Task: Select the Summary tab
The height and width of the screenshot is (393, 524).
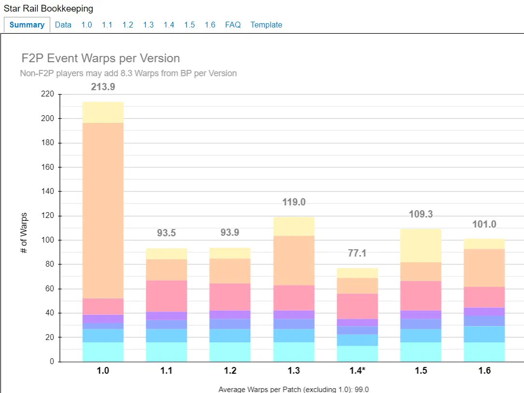Action: (27, 25)
